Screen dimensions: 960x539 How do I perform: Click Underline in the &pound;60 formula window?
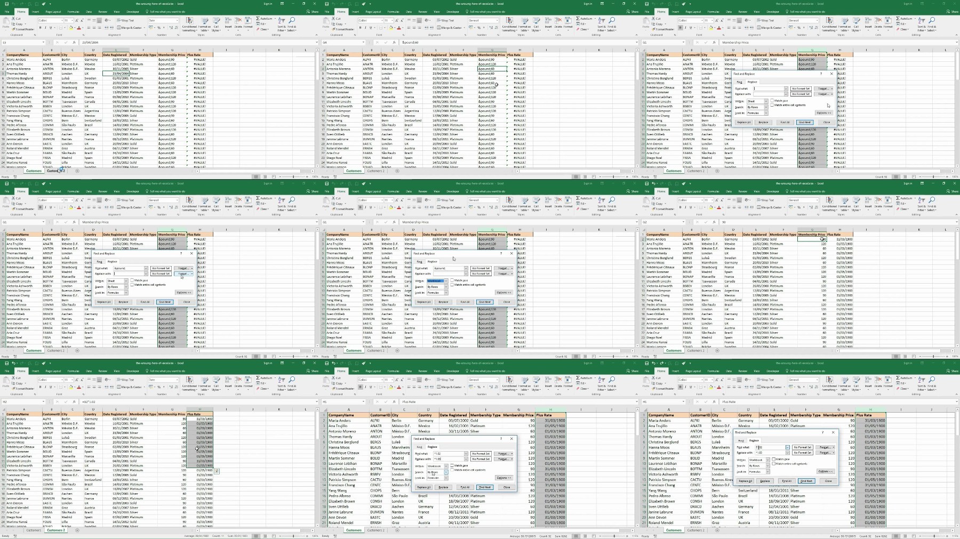[371, 28]
